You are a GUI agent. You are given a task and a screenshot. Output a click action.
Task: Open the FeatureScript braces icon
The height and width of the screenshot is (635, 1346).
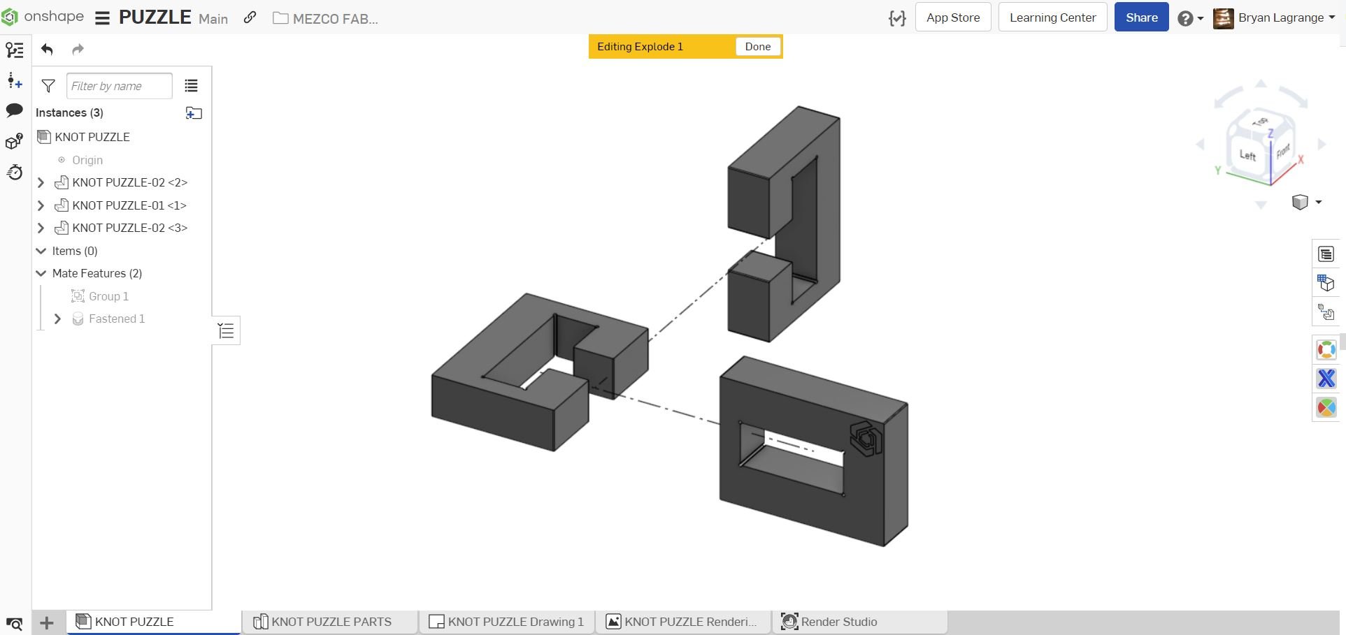point(897,18)
